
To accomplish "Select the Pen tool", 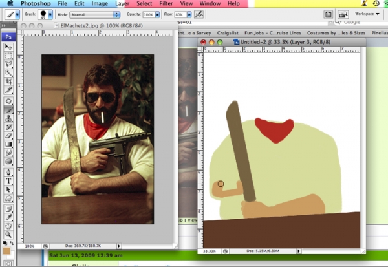I will pyautogui.click(x=8, y=172).
